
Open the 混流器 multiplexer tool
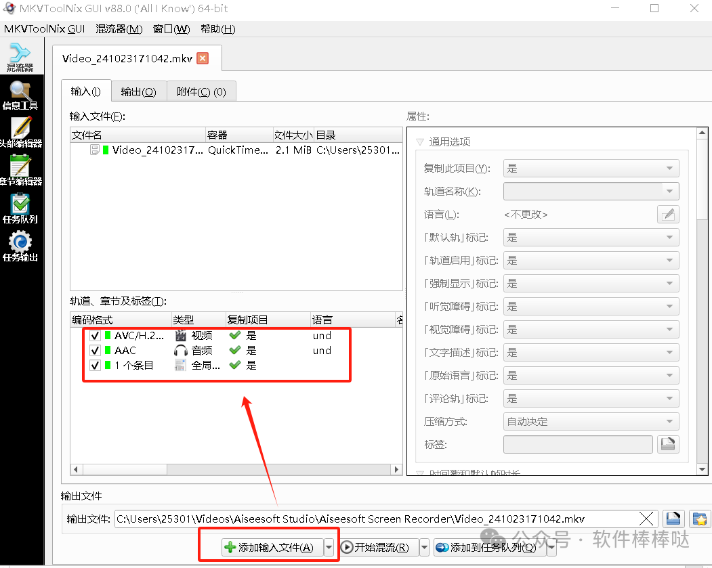[20, 57]
